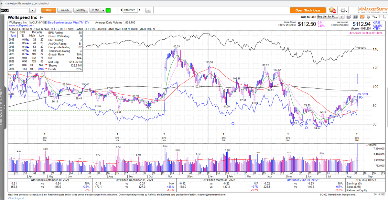The height and width of the screenshot is (200, 388).
Task: Toggle the orange pattern recognition icon
Action: [362, 17]
